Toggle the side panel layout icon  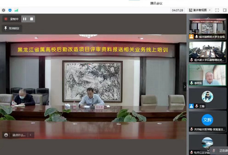point(224,10)
